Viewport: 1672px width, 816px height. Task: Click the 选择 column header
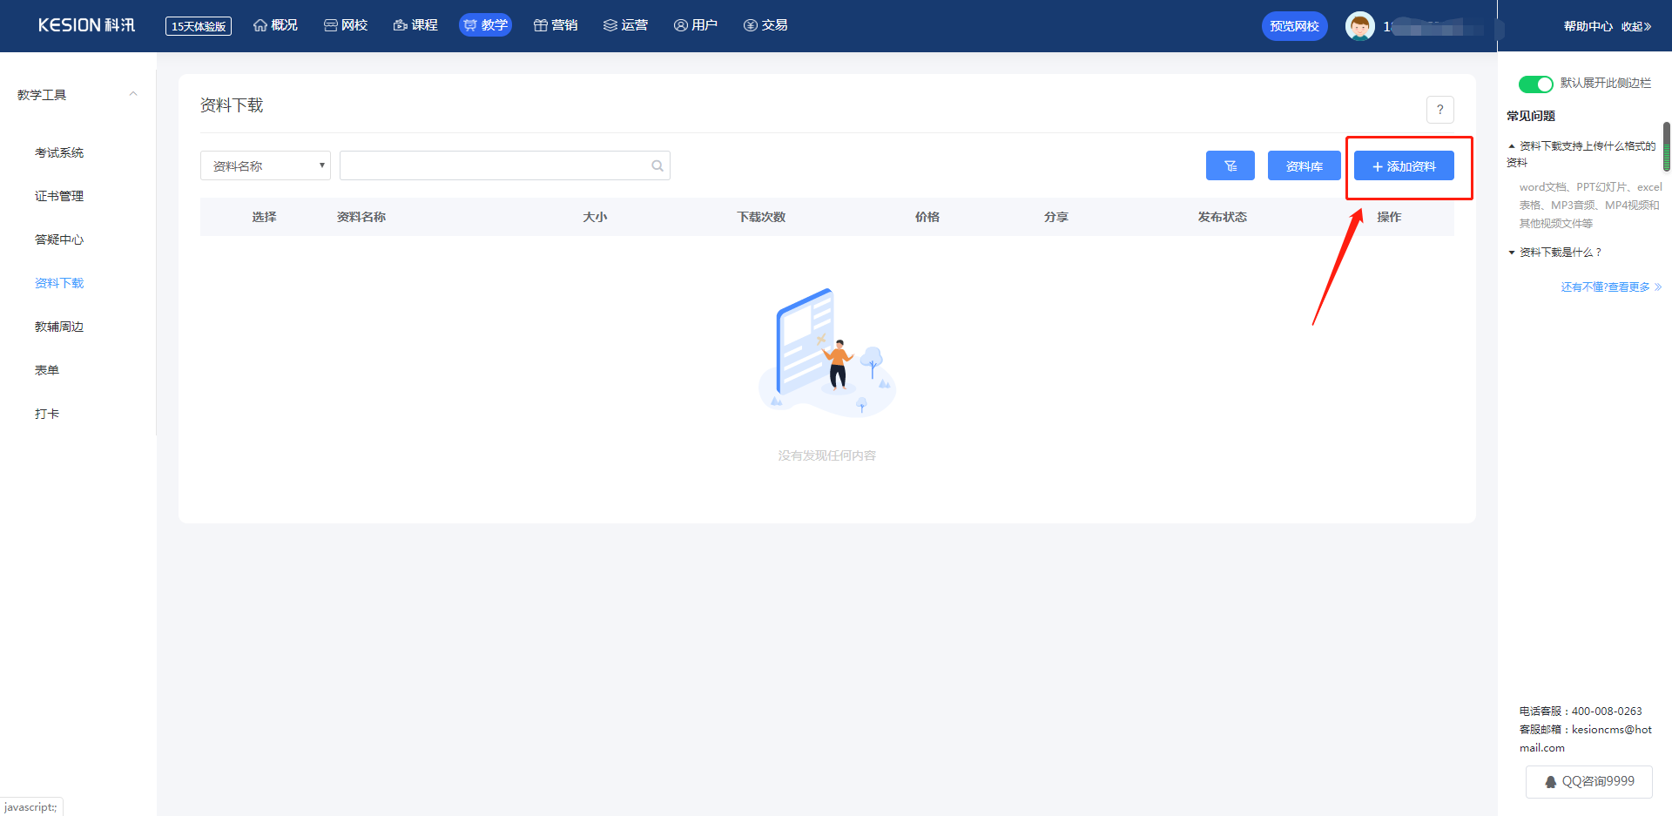264,217
